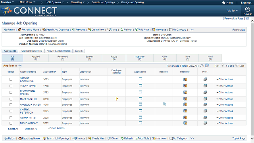The height and width of the screenshot is (143, 254).
Task: Switch to the Applicant Screening tab
Action: 31,51
